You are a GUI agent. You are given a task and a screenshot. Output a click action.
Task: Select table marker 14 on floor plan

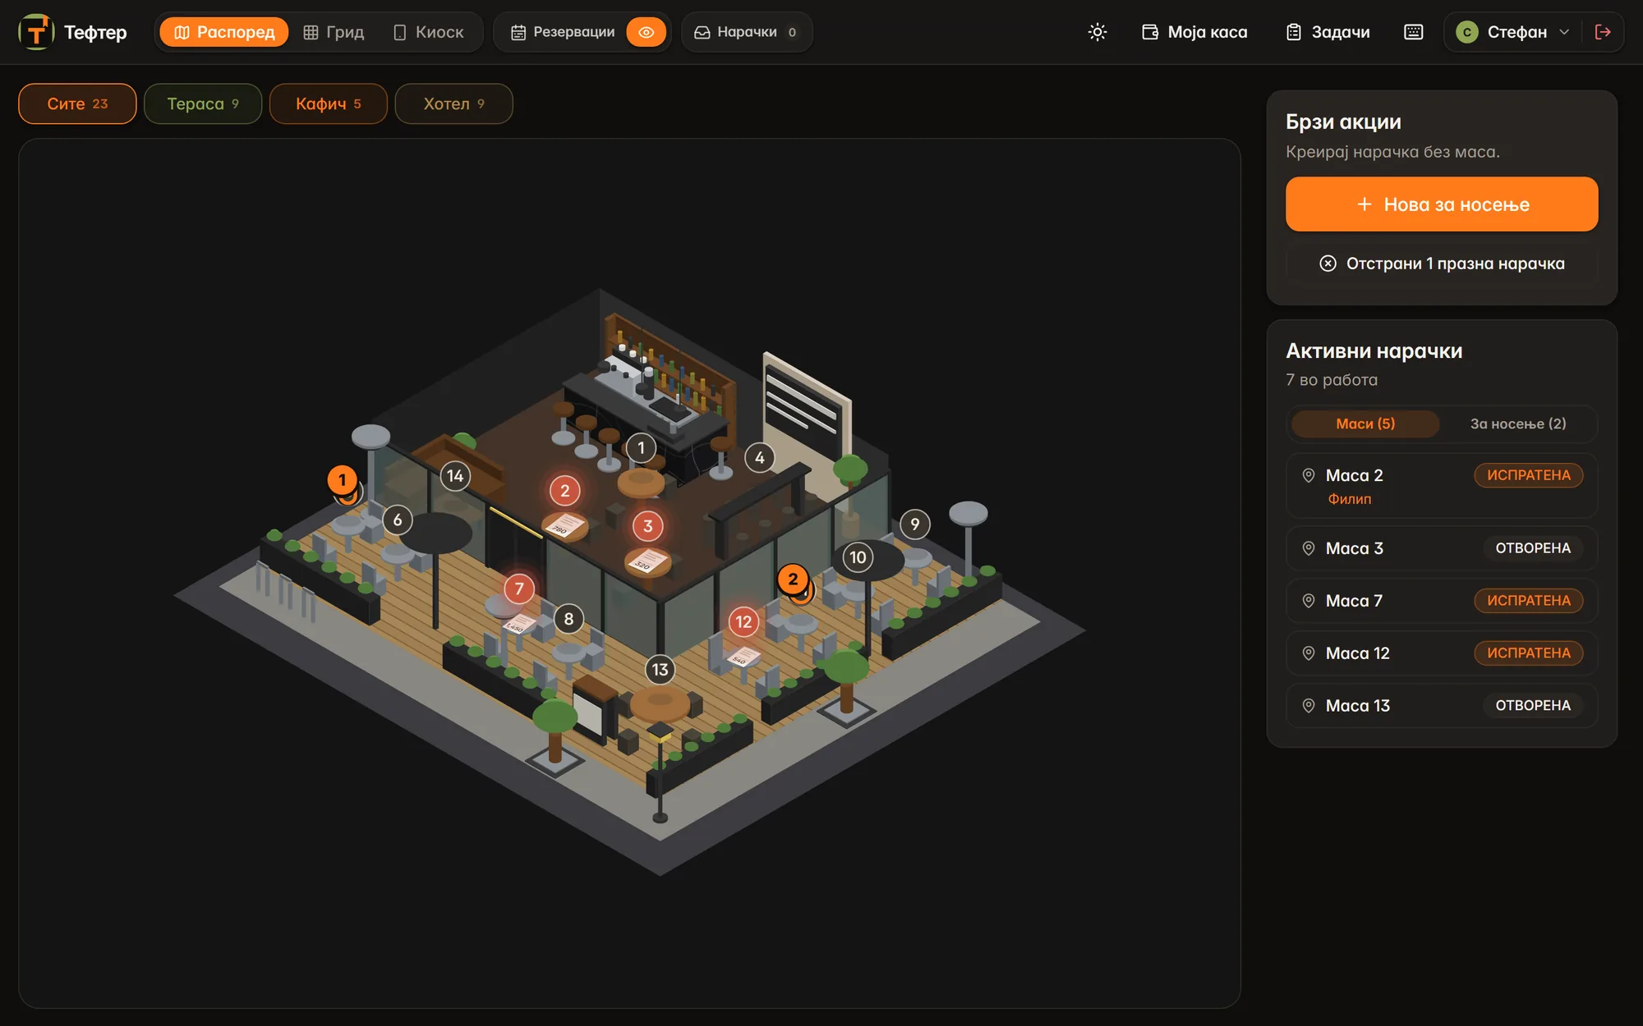coord(455,476)
